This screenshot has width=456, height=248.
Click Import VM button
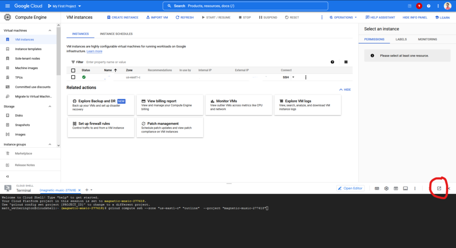coord(157,17)
